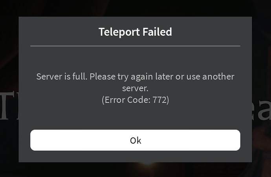Screen dimensions: 271x177
Task: Click the Ok button
Action: 135,140
